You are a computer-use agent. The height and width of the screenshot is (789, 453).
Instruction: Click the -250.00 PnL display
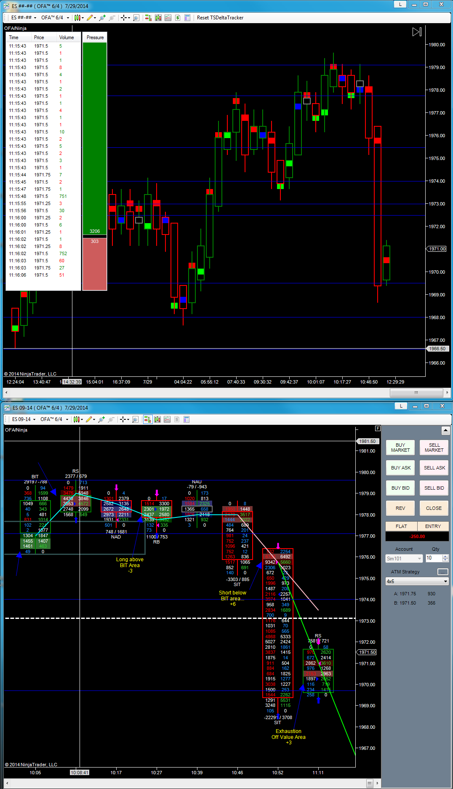(417, 536)
